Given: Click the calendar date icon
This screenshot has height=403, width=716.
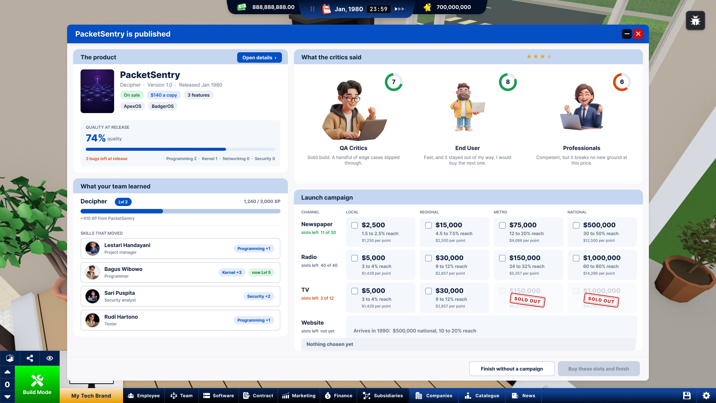Looking at the screenshot, I should pyautogui.click(x=327, y=9).
